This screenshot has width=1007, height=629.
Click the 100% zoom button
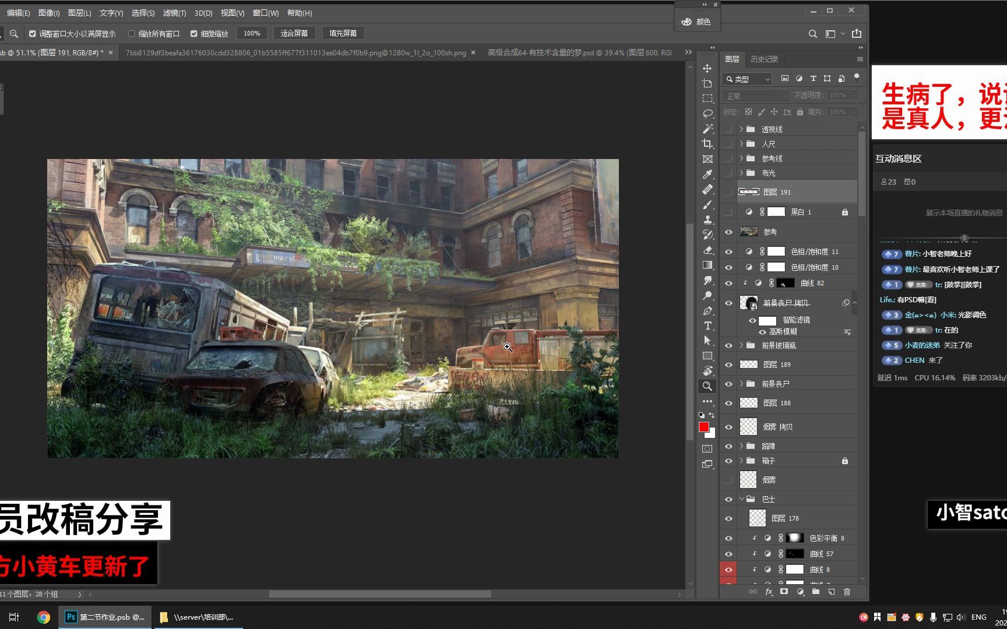252,34
